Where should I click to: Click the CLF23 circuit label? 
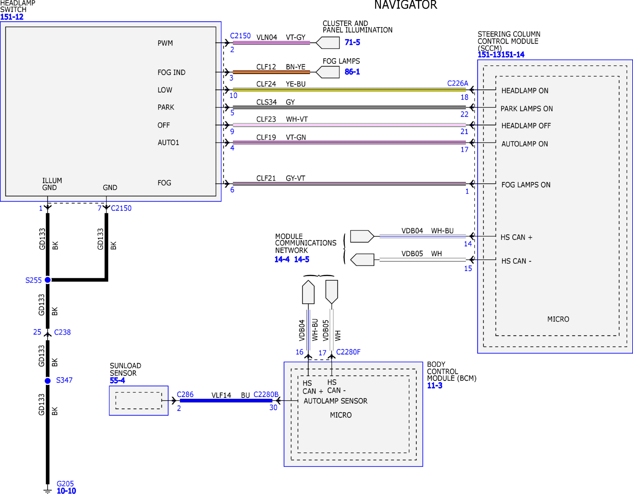(x=266, y=119)
